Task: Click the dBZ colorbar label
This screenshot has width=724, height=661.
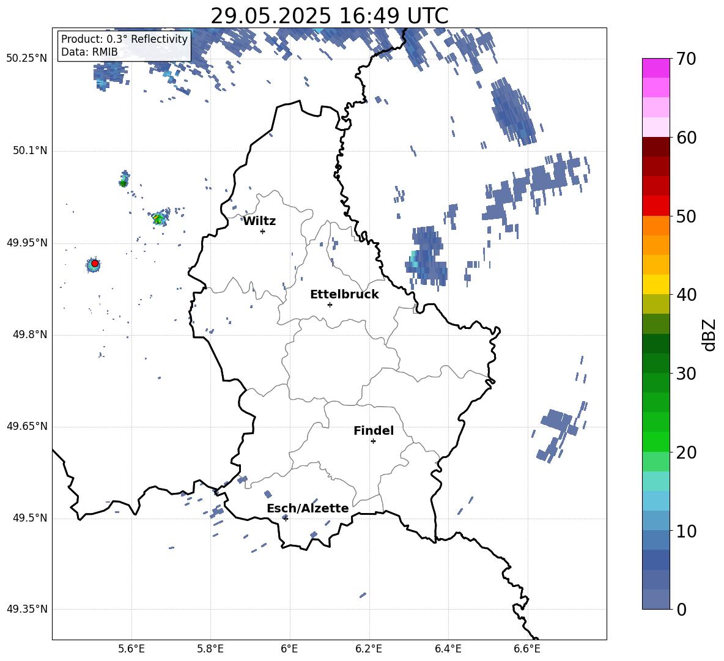Action: click(x=709, y=334)
